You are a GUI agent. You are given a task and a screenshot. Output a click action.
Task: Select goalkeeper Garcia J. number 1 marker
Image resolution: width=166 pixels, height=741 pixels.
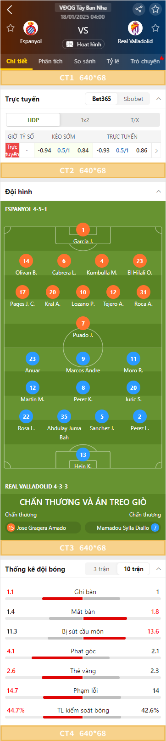[x=83, y=230]
